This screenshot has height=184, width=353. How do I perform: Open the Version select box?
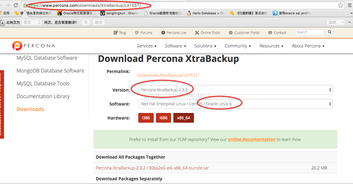click(x=236, y=90)
